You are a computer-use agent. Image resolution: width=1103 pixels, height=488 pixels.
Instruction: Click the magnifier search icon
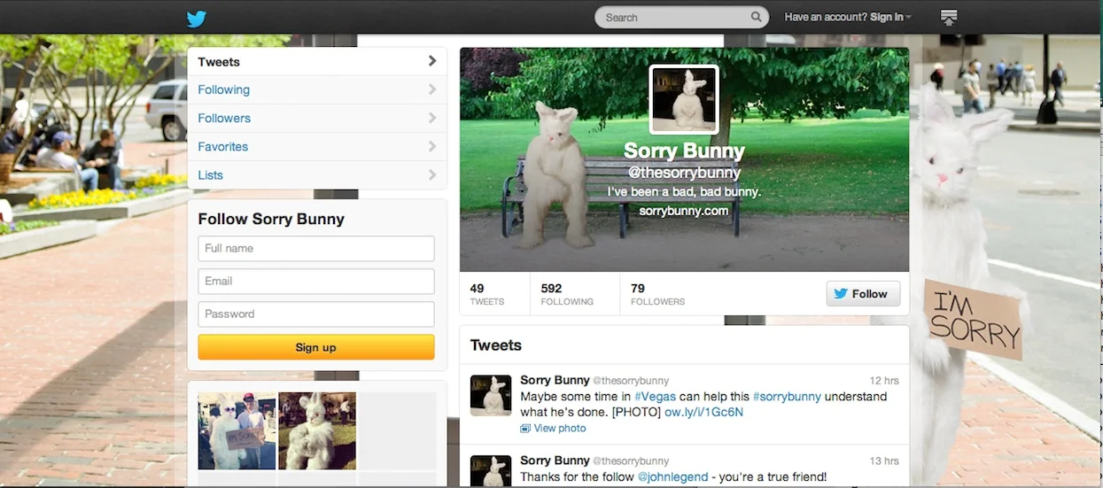tap(756, 17)
